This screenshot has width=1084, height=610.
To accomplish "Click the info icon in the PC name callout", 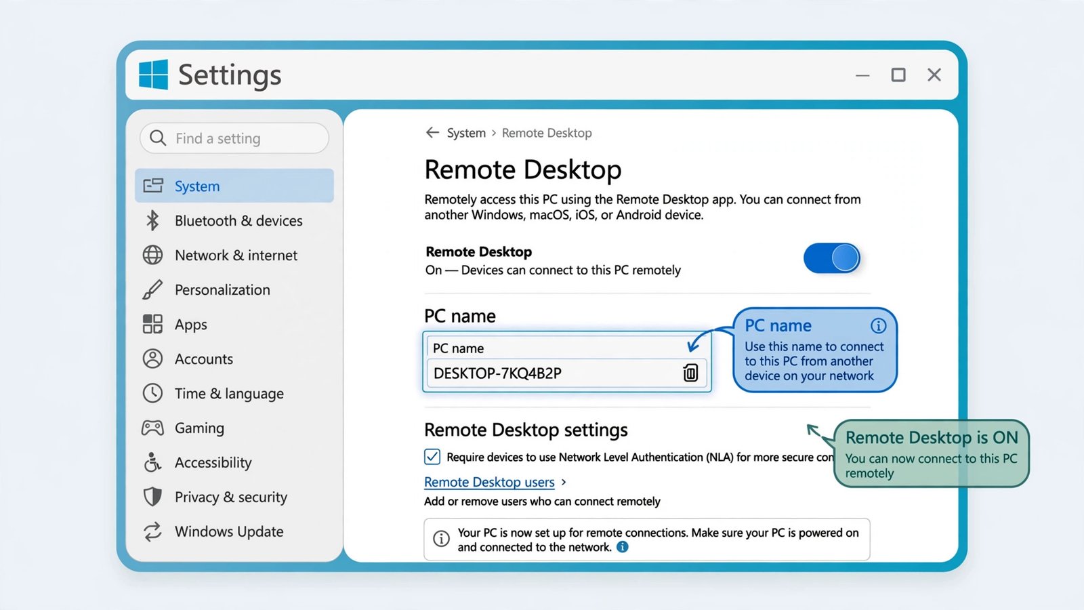I will (x=878, y=326).
